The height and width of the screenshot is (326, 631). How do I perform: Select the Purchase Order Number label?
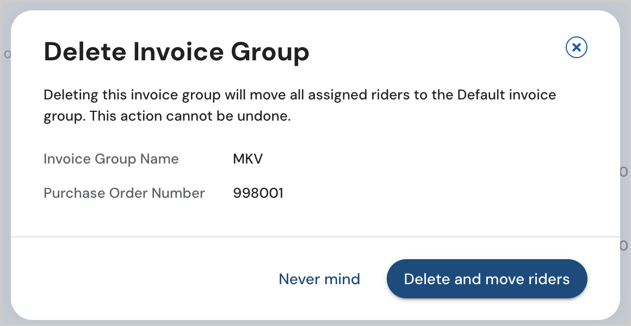coord(124,193)
